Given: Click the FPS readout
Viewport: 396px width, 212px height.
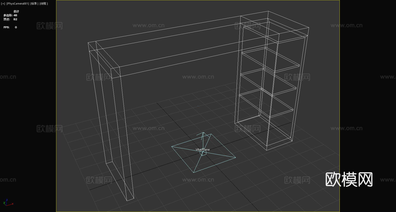Looking at the screenshot, I should 10,27.
